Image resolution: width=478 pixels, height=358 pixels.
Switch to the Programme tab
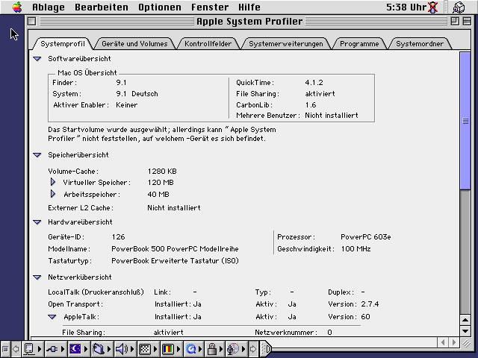point(359,44)
